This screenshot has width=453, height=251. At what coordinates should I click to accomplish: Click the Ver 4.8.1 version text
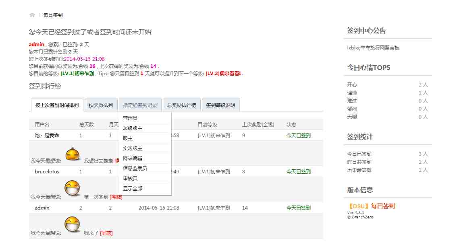coord(355,213)
